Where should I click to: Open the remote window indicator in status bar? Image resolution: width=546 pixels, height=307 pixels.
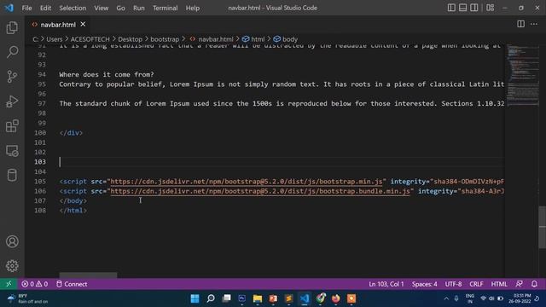click(x=9, y=284)
